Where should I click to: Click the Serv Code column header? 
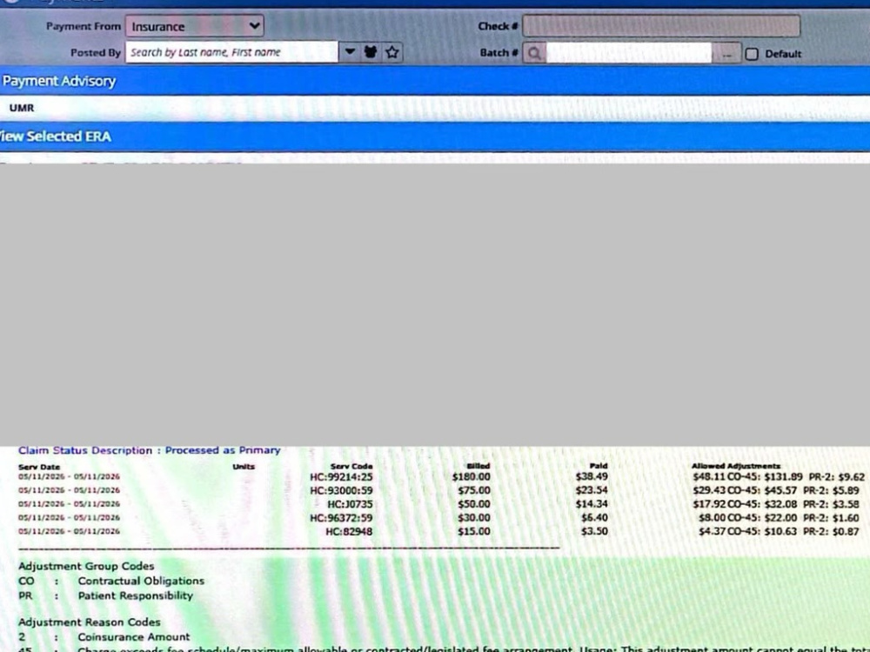point(351,466)
